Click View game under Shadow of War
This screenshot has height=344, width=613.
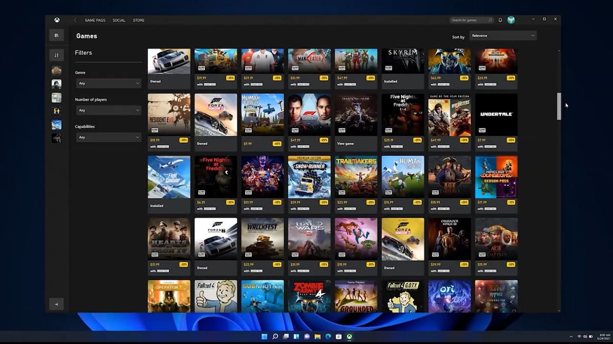click(345, 144)
